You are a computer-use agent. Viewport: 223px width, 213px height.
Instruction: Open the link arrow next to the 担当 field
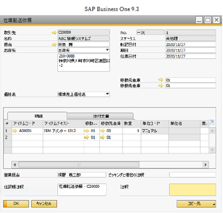pos(54,45)
